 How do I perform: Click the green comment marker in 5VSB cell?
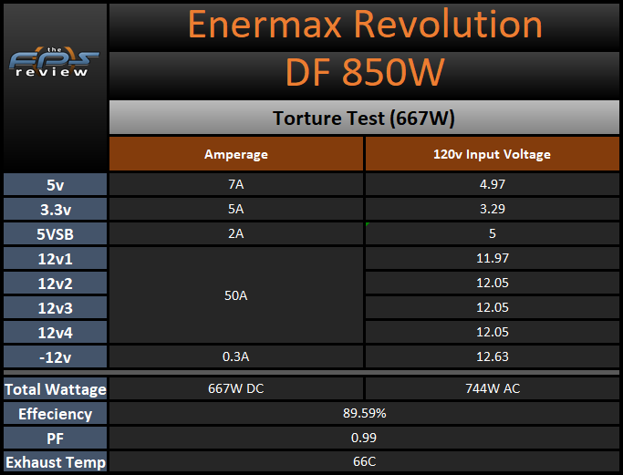(368, 224)
